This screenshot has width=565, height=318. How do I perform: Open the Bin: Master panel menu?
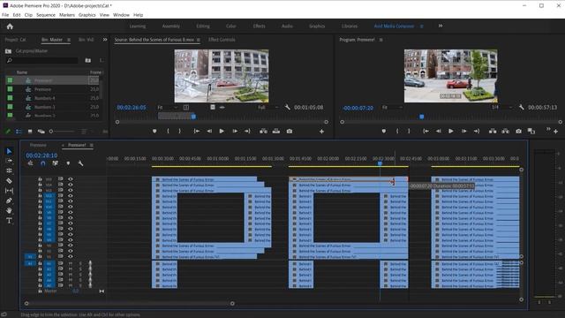[x=69, y=40]
